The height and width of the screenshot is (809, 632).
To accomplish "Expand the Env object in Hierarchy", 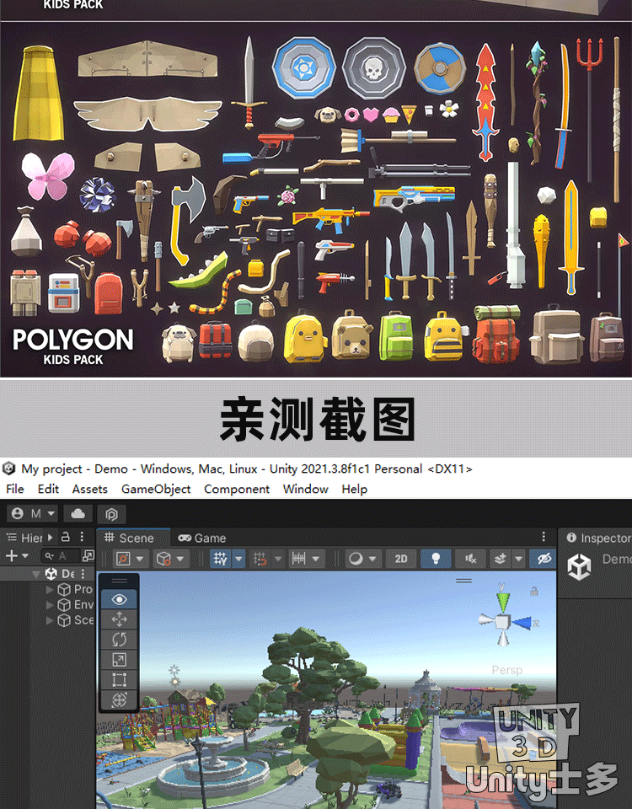I will tap(51, 605).
